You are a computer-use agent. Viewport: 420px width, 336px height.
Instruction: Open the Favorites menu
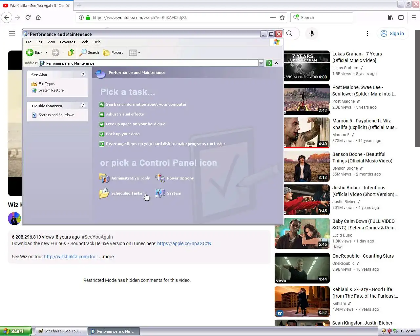pyautogui.click(x=67, y=42)
